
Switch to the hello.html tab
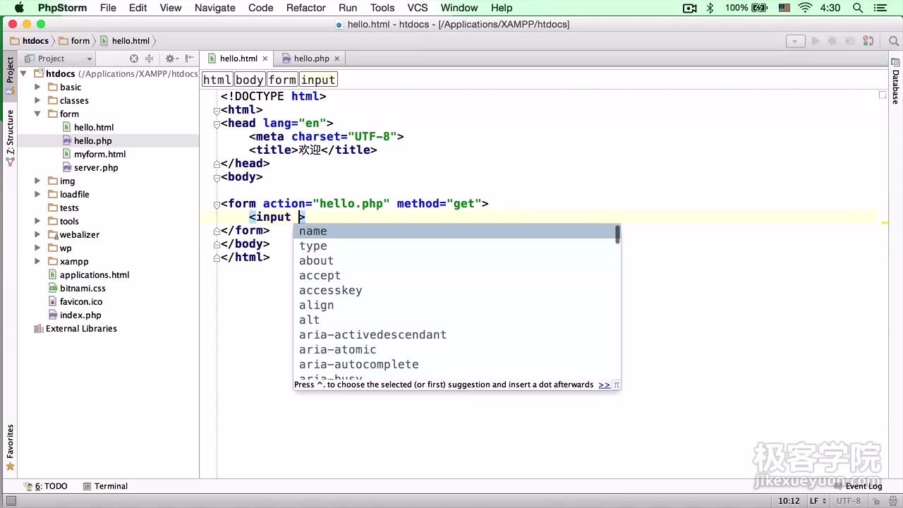[x=238, y=59]
